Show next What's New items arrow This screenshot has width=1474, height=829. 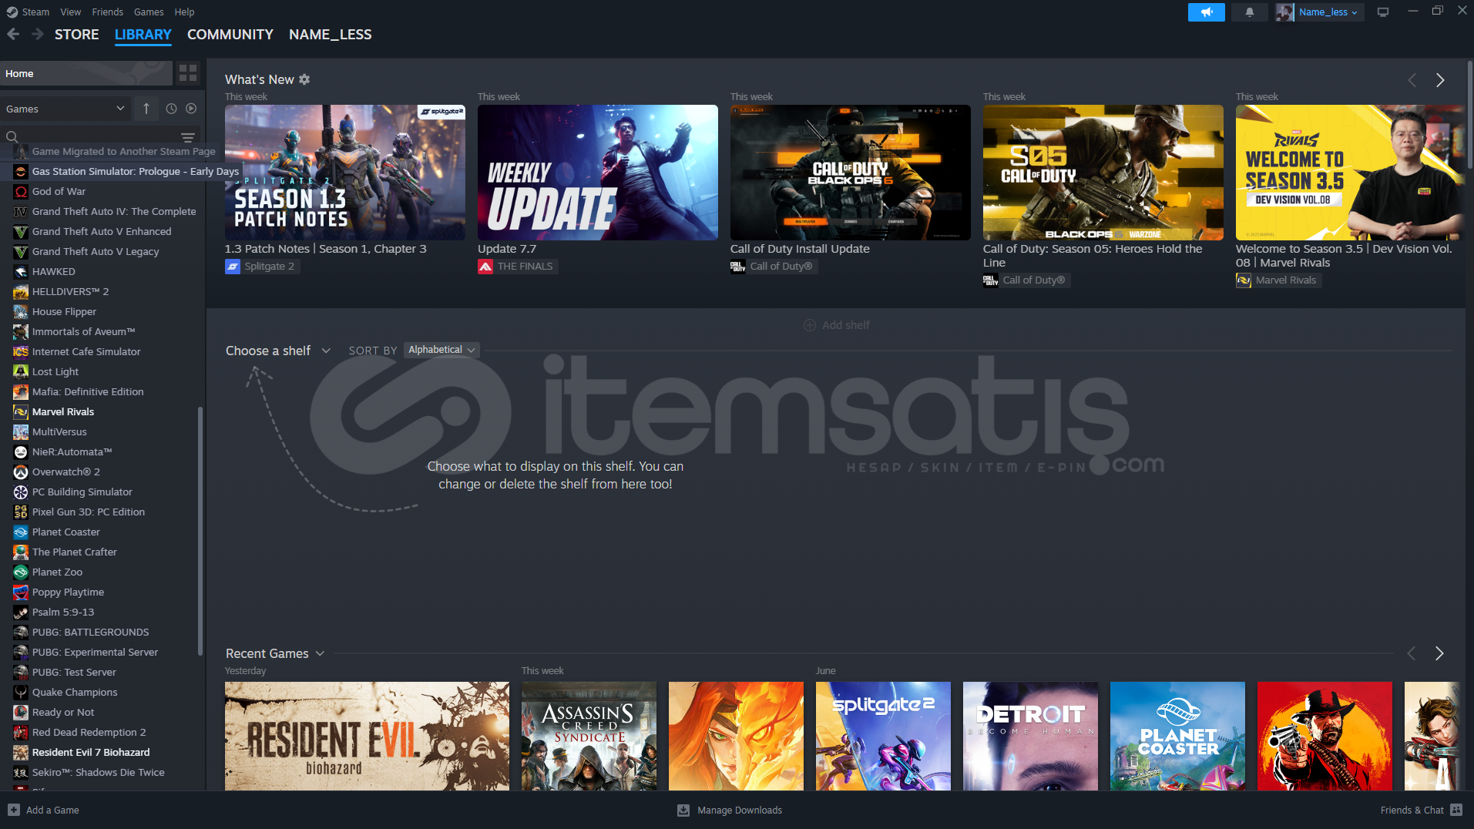(x=1440, y=80)
